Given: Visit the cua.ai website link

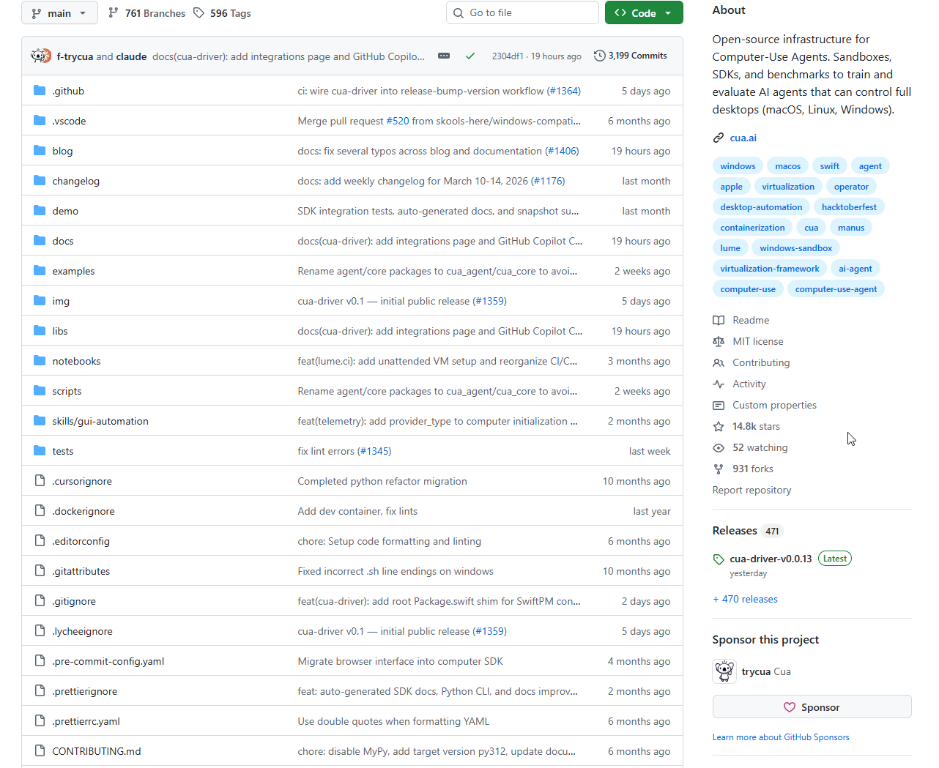Looking at the screenshot, I should point(743,138).
